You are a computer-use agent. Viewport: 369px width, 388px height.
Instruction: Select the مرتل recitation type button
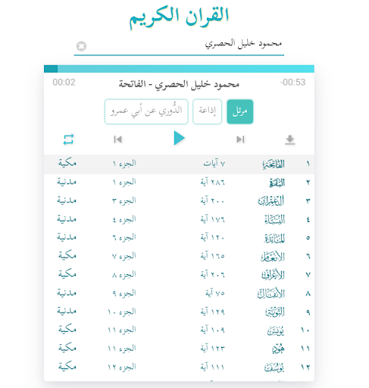click(240, 111)
